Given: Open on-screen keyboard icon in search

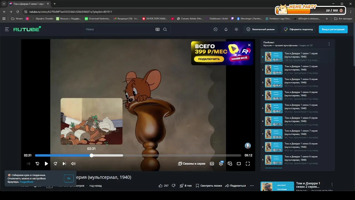Looking at the screenshot, I should coord(158,29).
